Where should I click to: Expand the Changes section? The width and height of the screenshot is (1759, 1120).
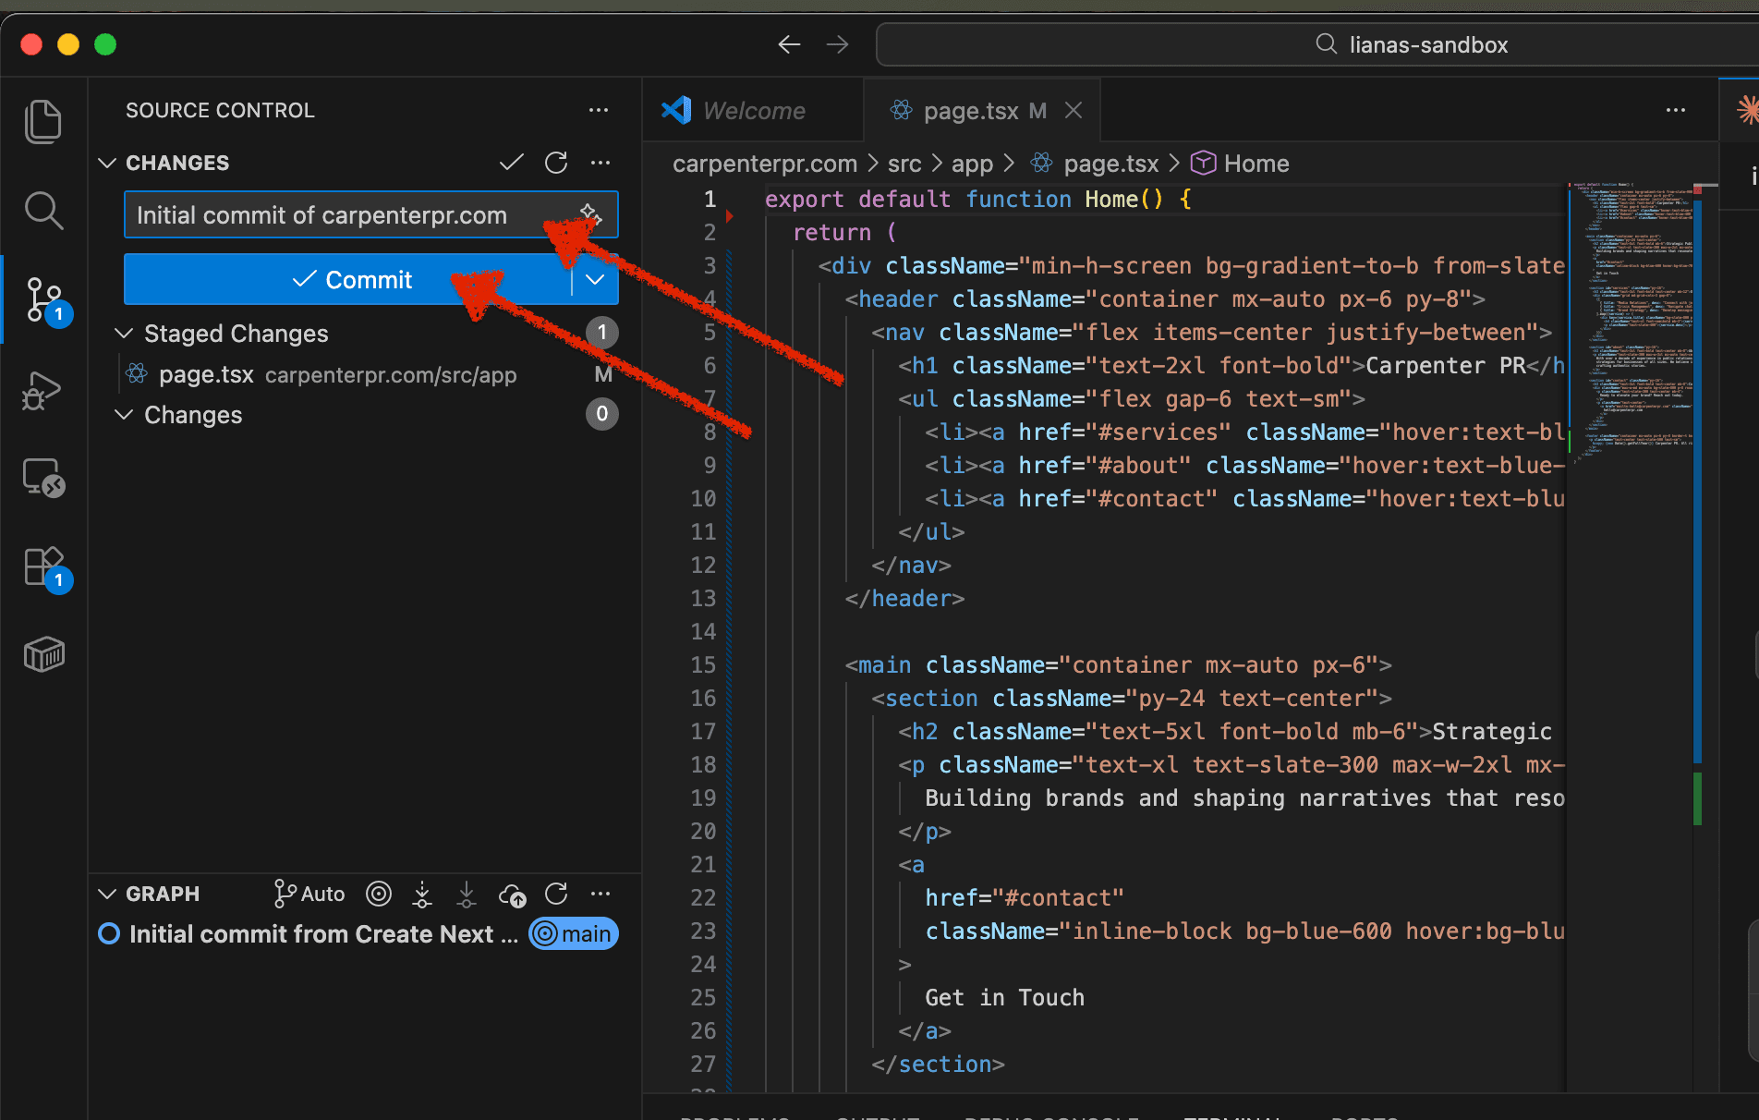point(125,414)
